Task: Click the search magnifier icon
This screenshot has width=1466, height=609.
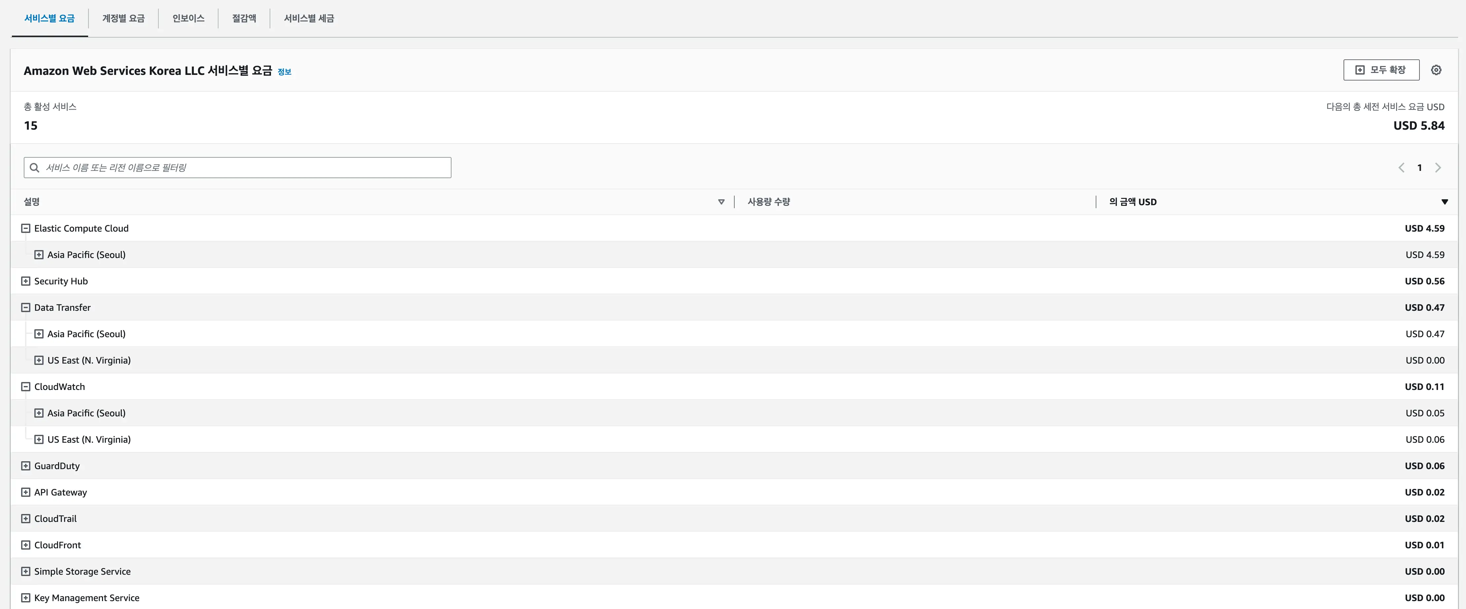Action: (34, 168)
